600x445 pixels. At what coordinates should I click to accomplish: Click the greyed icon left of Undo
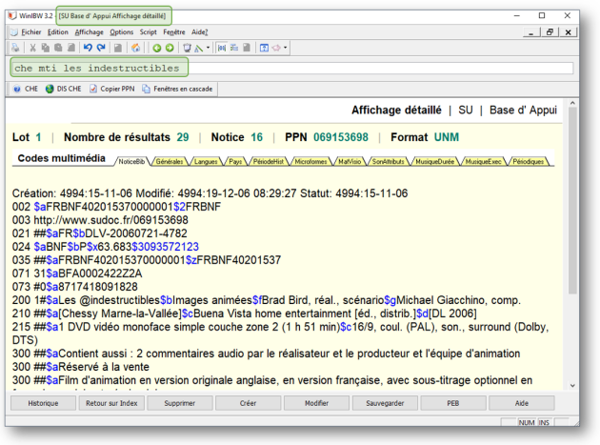click(71, 48)
